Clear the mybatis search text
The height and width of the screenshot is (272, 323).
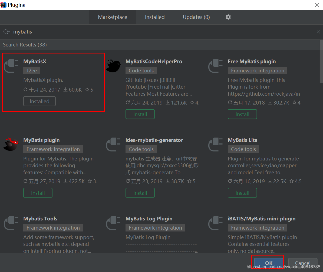point(318,32)
